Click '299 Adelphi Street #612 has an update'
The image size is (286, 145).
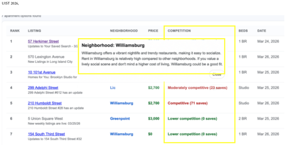[55, 93]
